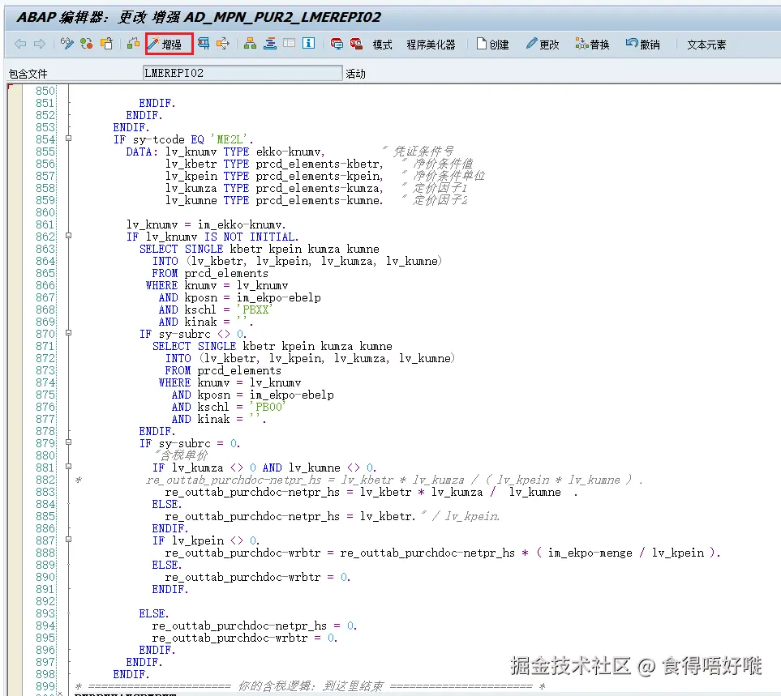
Task: Click the 更改 change button
Action: (543, 45)
